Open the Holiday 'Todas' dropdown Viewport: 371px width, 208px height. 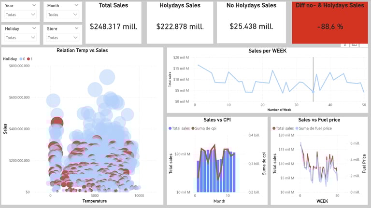[x=20, y=38]
